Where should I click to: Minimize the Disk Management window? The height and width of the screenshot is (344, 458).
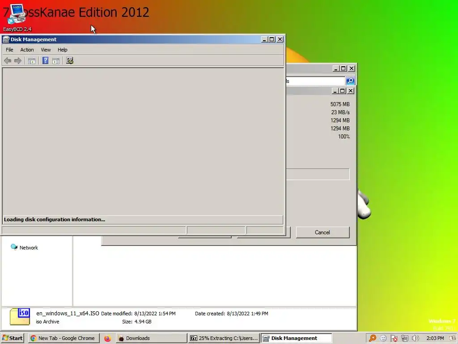[264, 39]
